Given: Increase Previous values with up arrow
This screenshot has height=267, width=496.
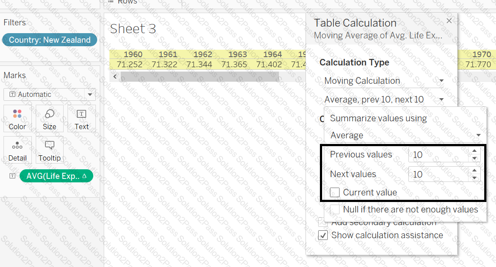Looking at the screenshot, I should (x=475, y=151).
